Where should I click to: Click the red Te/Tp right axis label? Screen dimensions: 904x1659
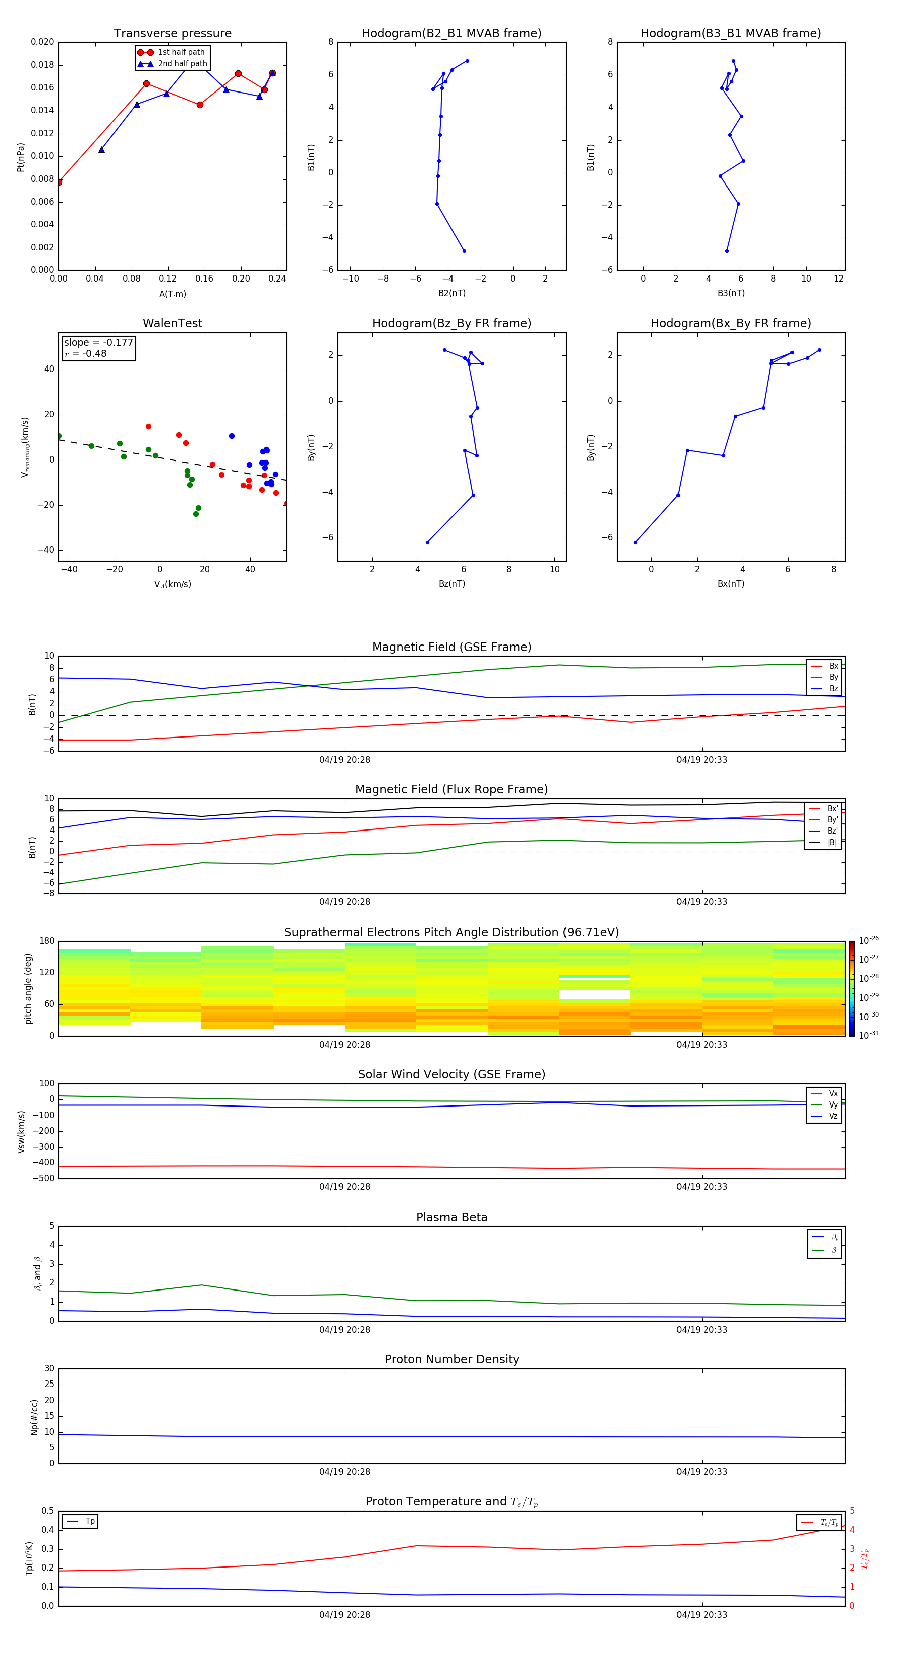865,1558
